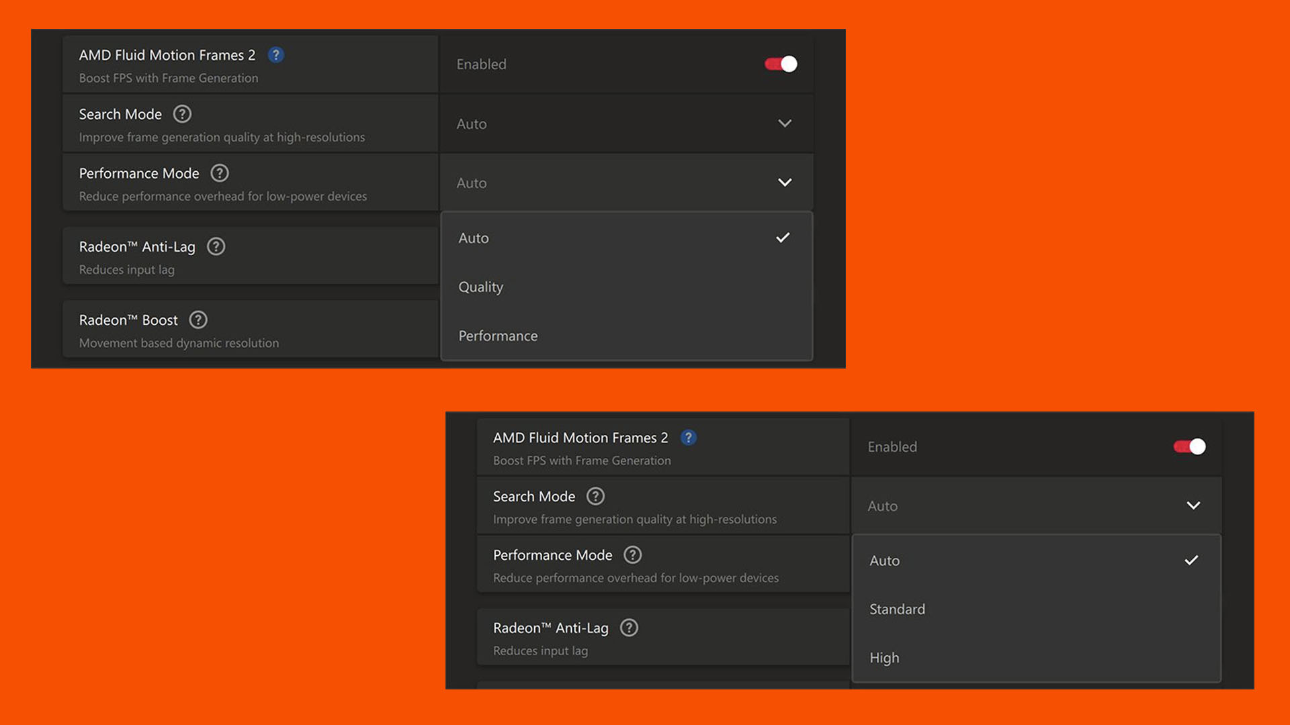
Task: Click 'Boost FPS with Frame Generation' in bottom panel
Action: [x=582, y=461]
